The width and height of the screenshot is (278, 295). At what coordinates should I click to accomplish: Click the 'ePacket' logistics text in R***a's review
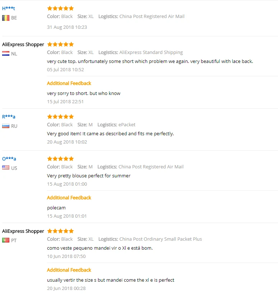pos(127,125)
